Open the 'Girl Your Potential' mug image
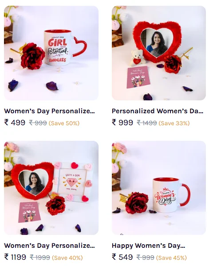 coord(51,53)
